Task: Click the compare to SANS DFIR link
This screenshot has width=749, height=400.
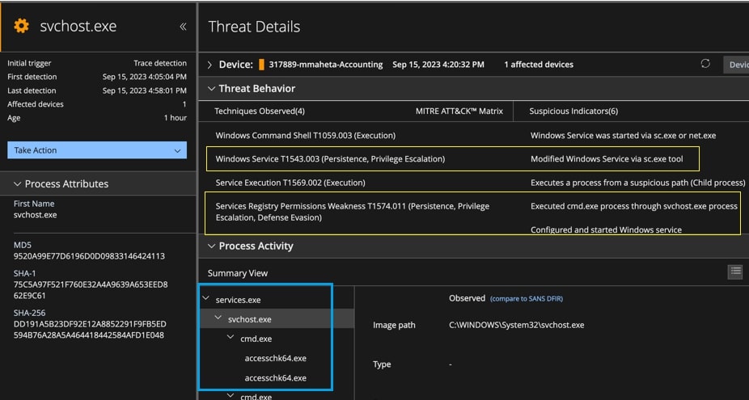Action: [x=526, y=299]
